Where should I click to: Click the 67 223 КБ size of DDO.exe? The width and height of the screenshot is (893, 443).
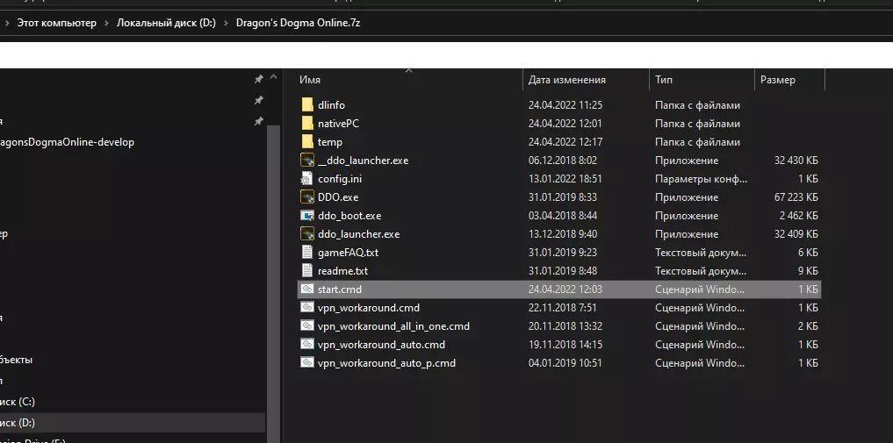click(x=796, y=197)
